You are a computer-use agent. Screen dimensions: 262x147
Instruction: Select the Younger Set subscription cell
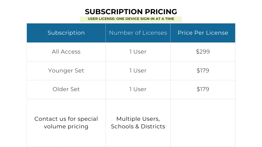tap(66, 71)
